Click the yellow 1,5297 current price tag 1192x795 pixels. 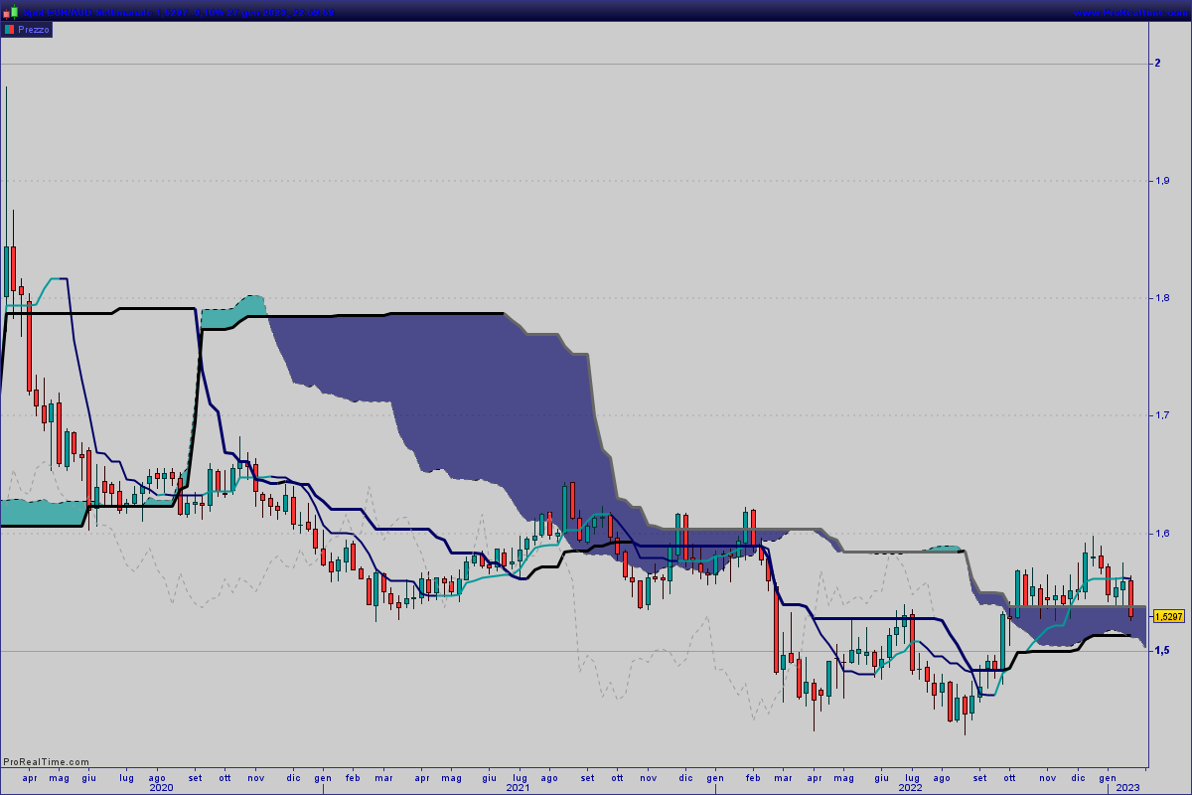pyautogui.click(x=1169, y=616)
